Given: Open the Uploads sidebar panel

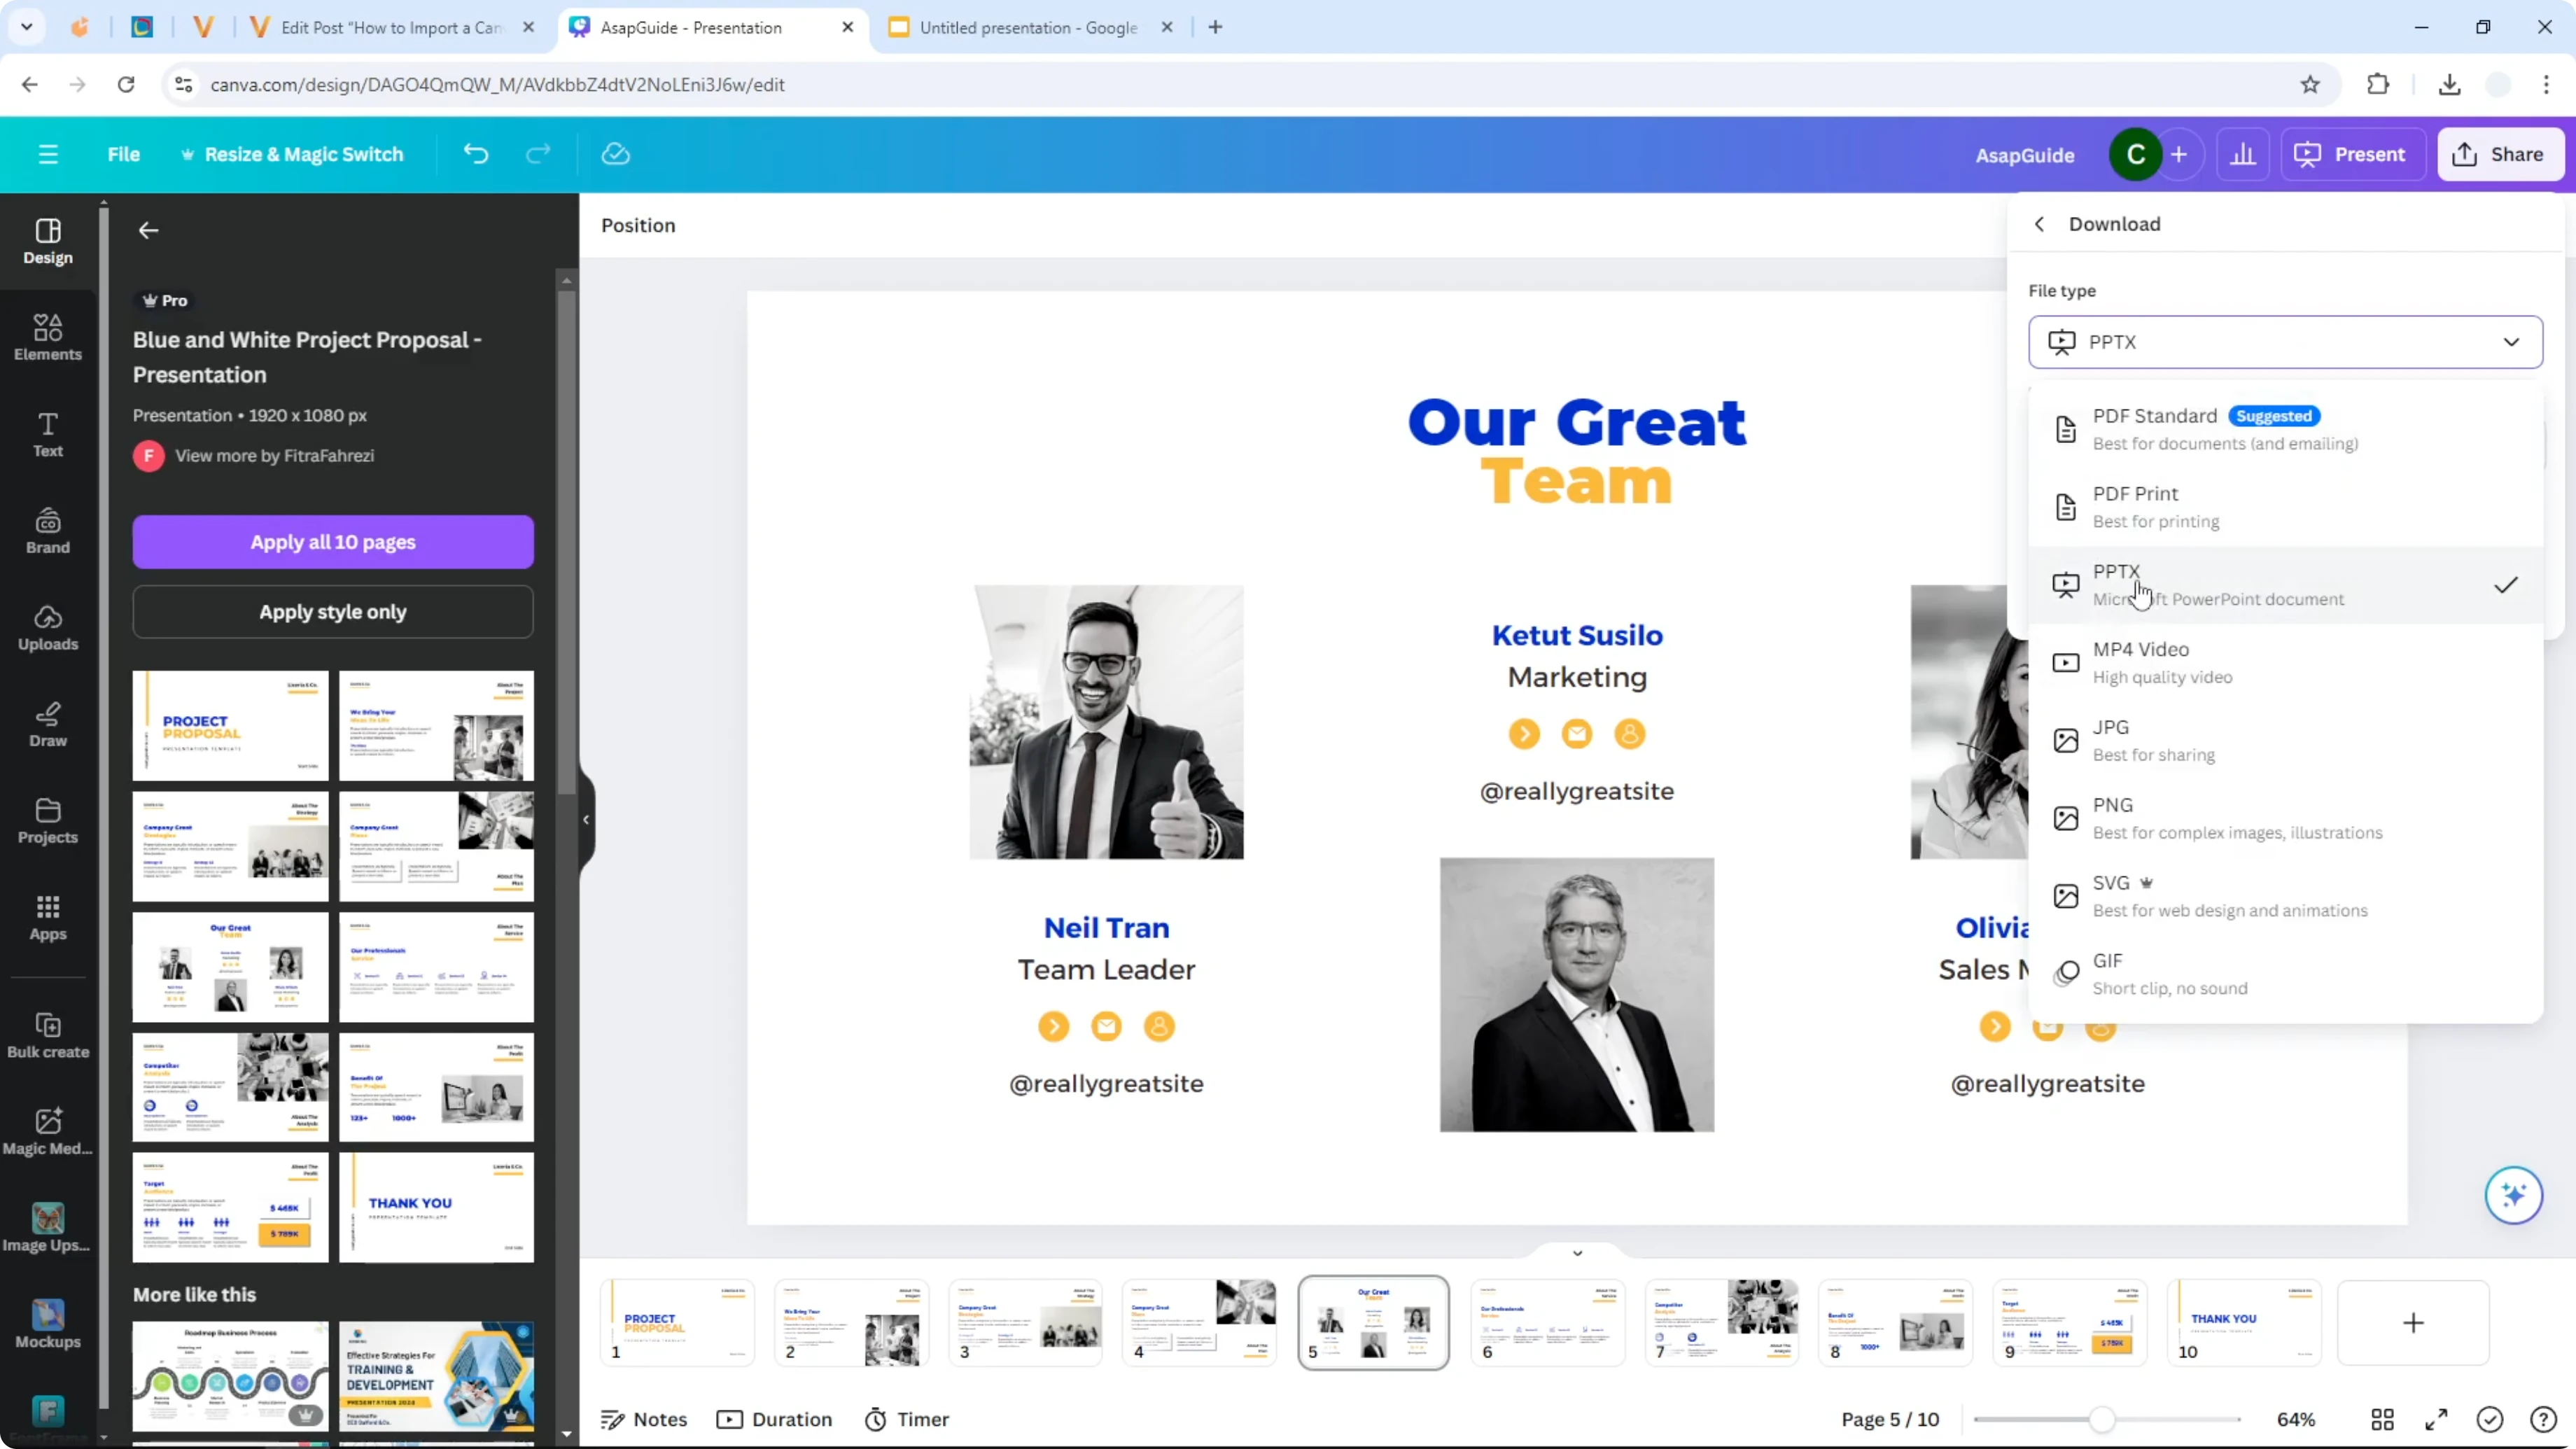Looking at the screenshot, I should (48, 628).
